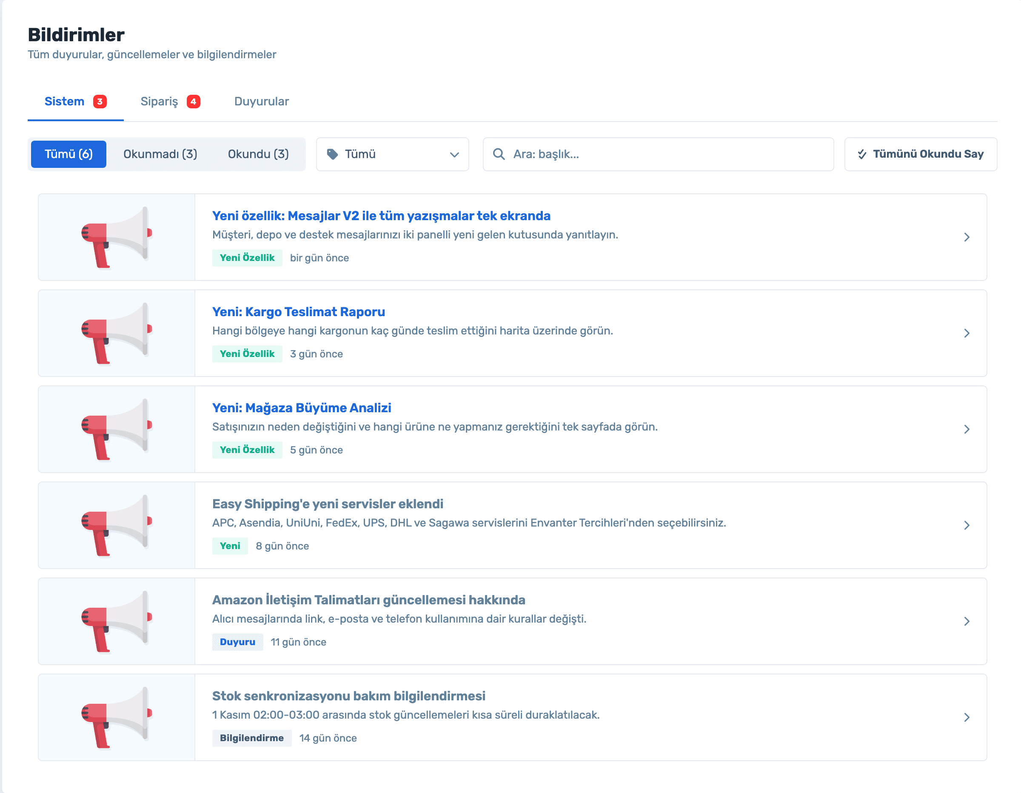Expand the Stok senkronizasyonu row chevron
This screenshot has height=793, width=1021.
[967, 717]
